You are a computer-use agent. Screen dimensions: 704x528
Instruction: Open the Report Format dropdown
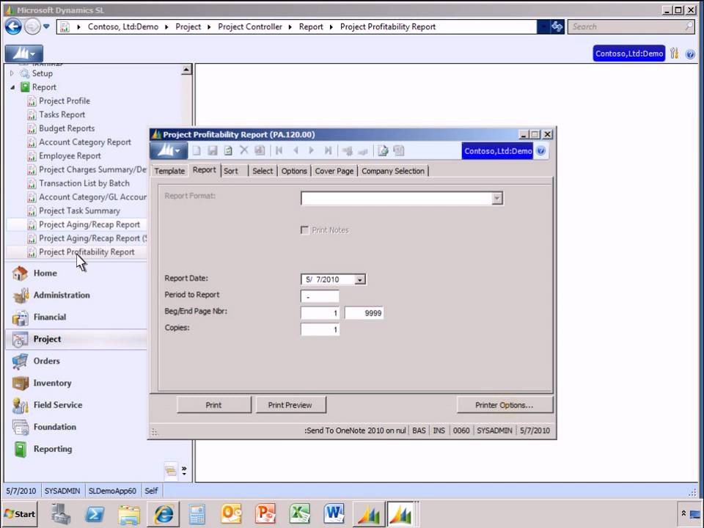tap(496, 198)
